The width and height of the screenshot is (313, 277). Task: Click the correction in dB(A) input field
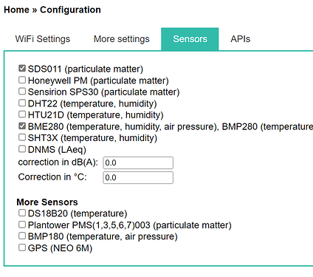point(138,163)
